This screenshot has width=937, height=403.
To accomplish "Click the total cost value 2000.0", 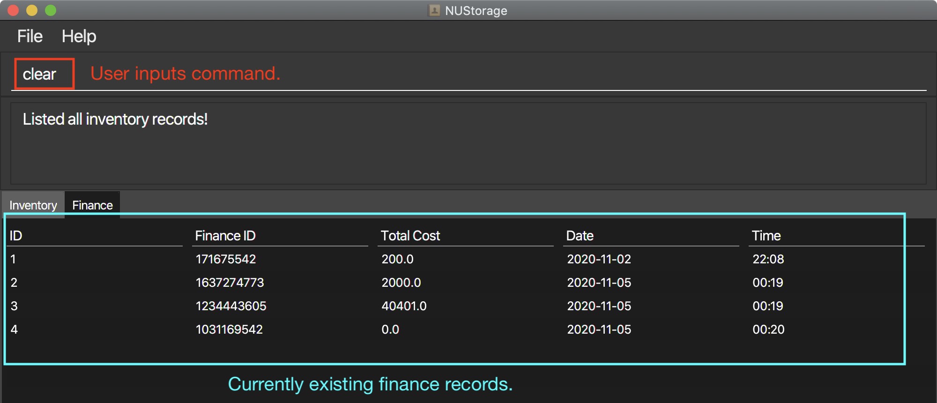I will 401,283.
